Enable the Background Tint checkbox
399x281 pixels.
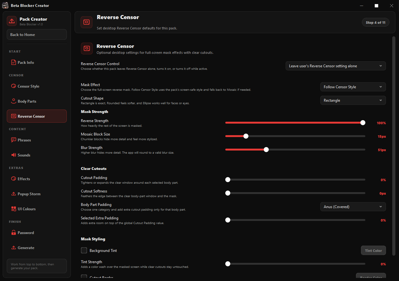(84, 250)
